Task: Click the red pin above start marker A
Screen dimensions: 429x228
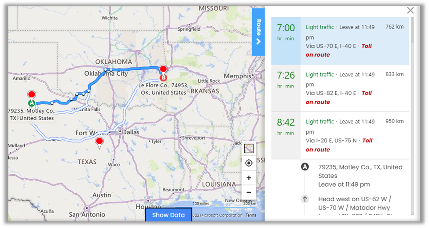Action: coord(32,95)
